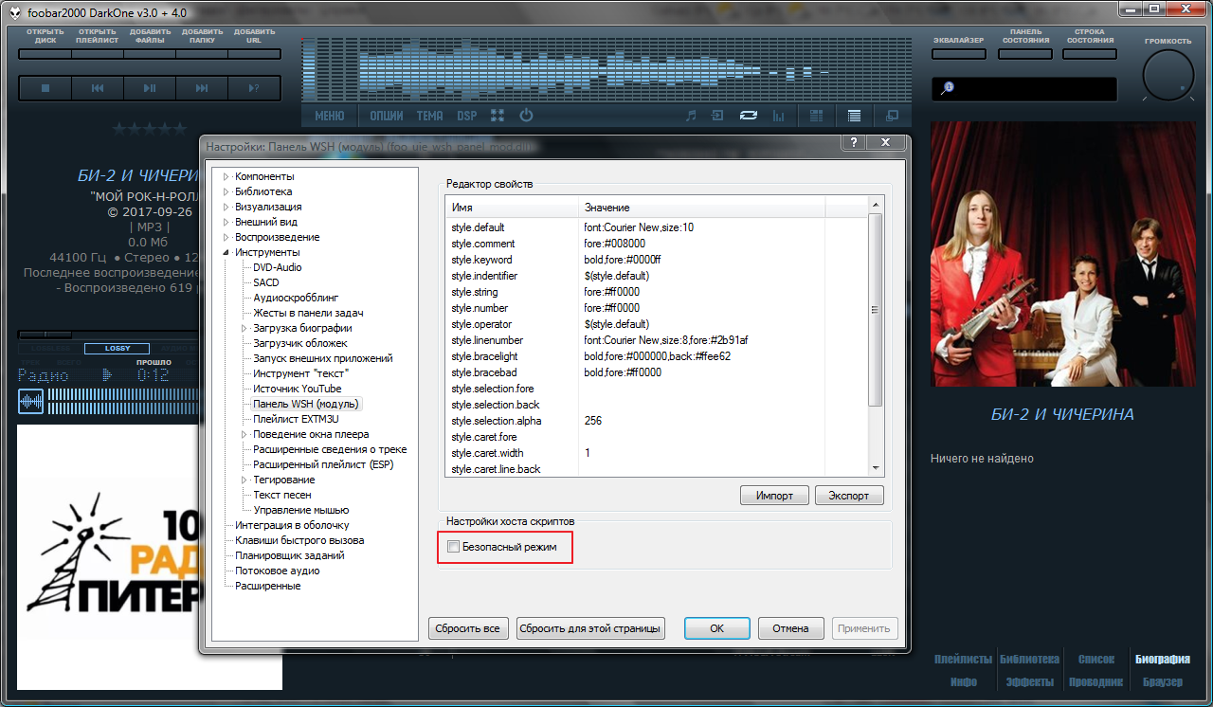Image resolution: width=1213 pixels, height=707 pixels.
Task: Enable the repeat icon in the toolbar
Action: (x=748, y=115)
